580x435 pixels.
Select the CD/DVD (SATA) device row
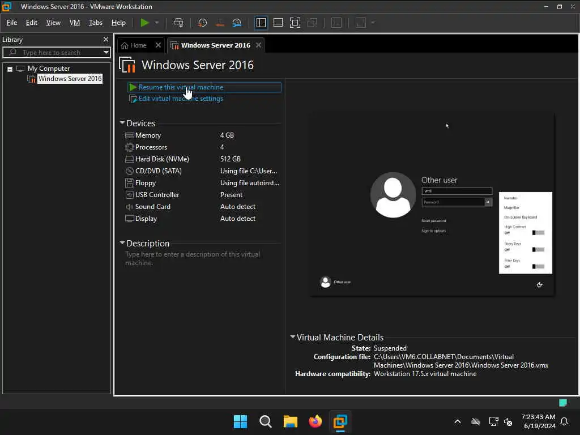click(202, 171)
